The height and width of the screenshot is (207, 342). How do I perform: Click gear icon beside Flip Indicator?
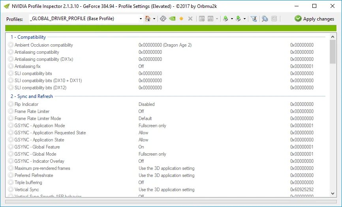tap(11, 104)
